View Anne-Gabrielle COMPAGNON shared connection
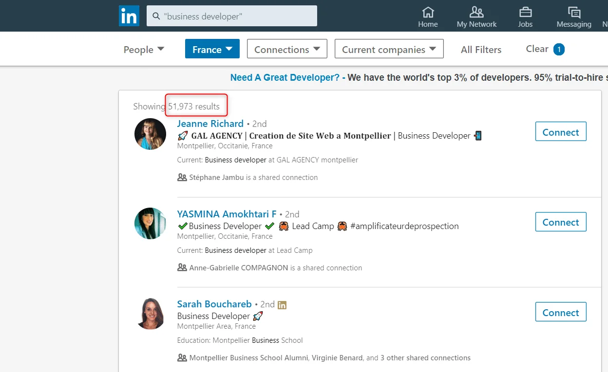The height and width of the screenshot is (372, 608). (x=276, y=267)
